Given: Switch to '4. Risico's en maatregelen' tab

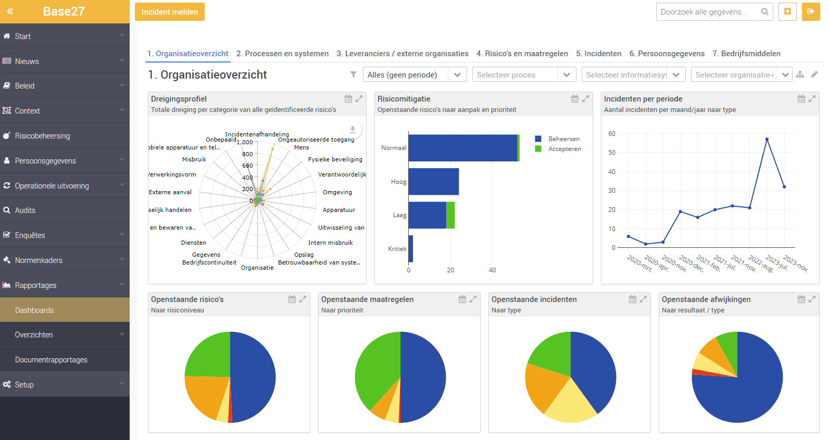Looking at the screenshot, I should click(x=522, y=54).
